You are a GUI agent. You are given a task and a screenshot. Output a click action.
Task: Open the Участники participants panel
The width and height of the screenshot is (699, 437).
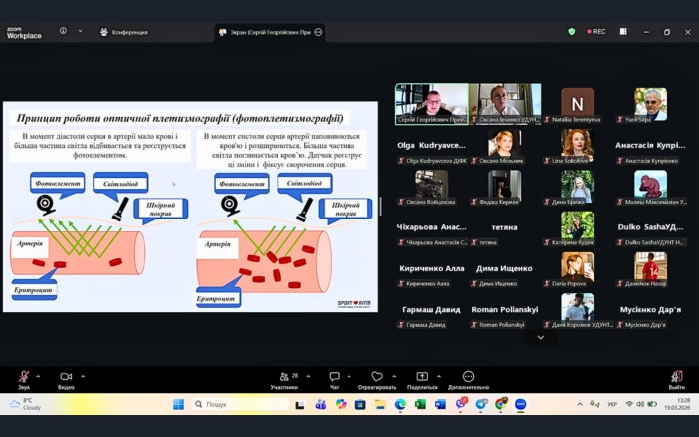(x=283, y=379)
